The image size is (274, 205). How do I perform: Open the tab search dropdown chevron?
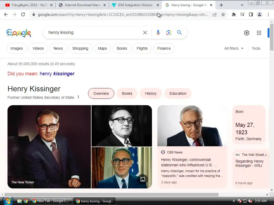point(242,5)
